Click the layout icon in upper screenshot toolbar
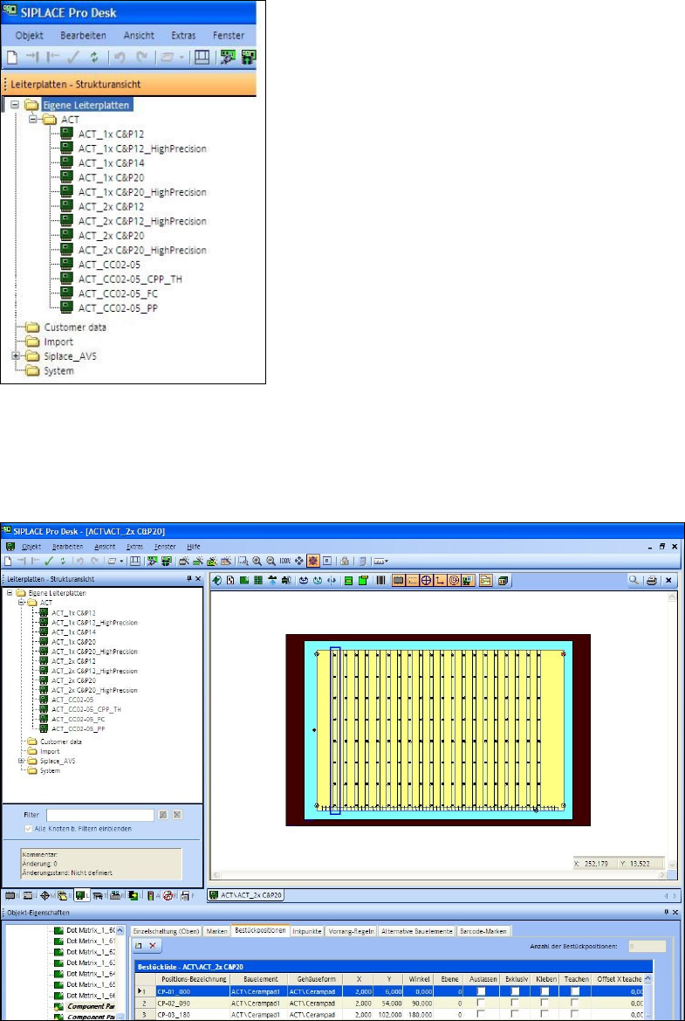The width and height of the screenshot is (685, 1021). [202, 58]
